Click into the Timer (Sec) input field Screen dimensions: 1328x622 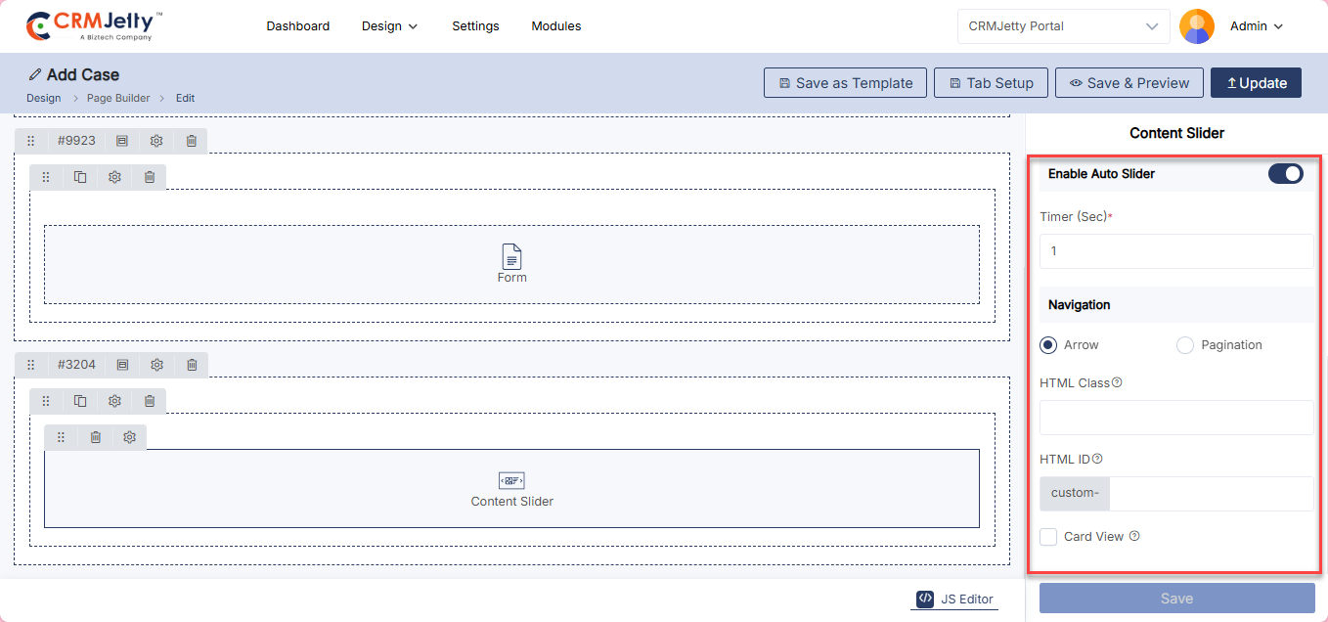[1175, 251]
